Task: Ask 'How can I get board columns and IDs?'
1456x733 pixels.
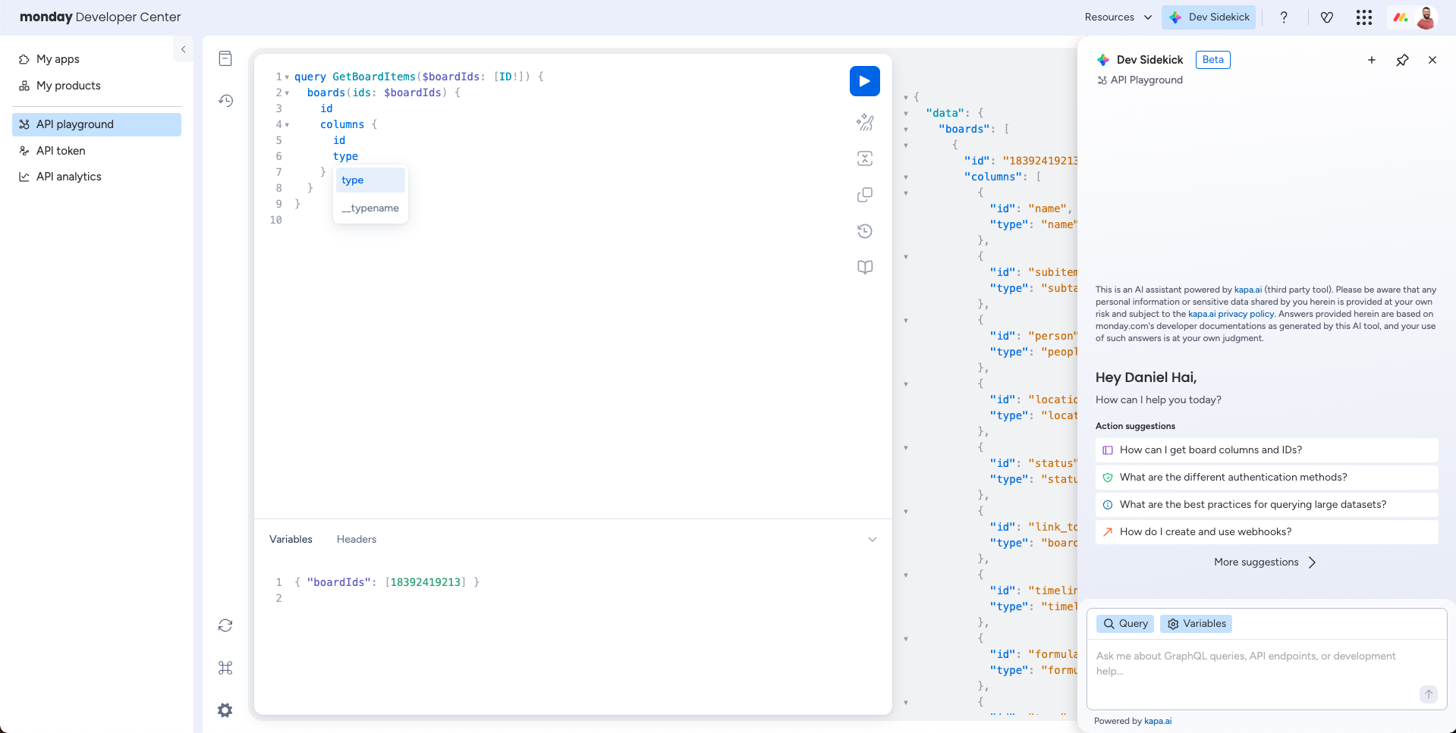Action: 1267,450
